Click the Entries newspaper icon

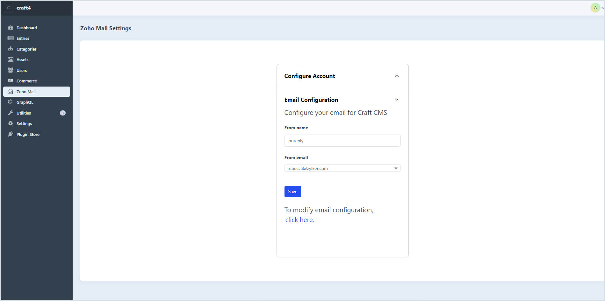point(11,38)
